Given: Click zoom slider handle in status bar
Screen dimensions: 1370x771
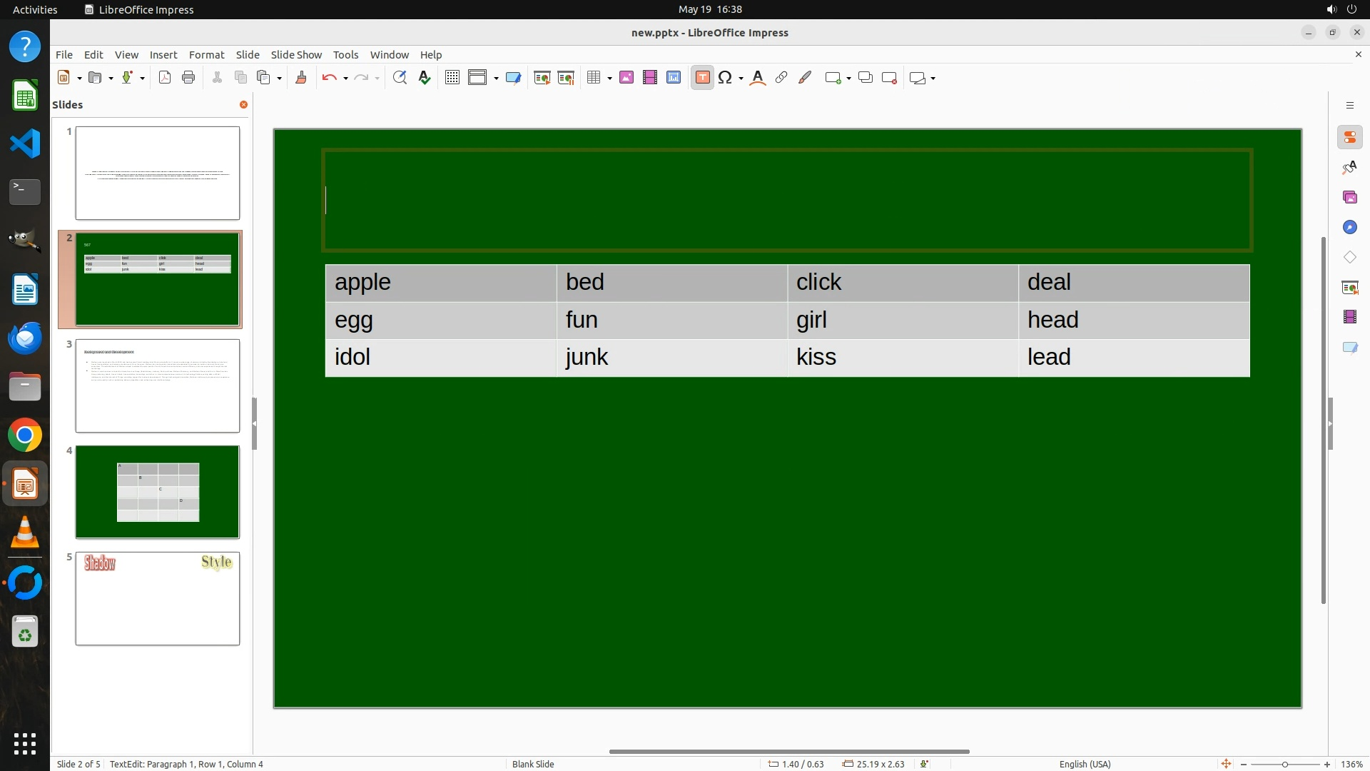Looking at the screenshot, I should pos(1285,764).
